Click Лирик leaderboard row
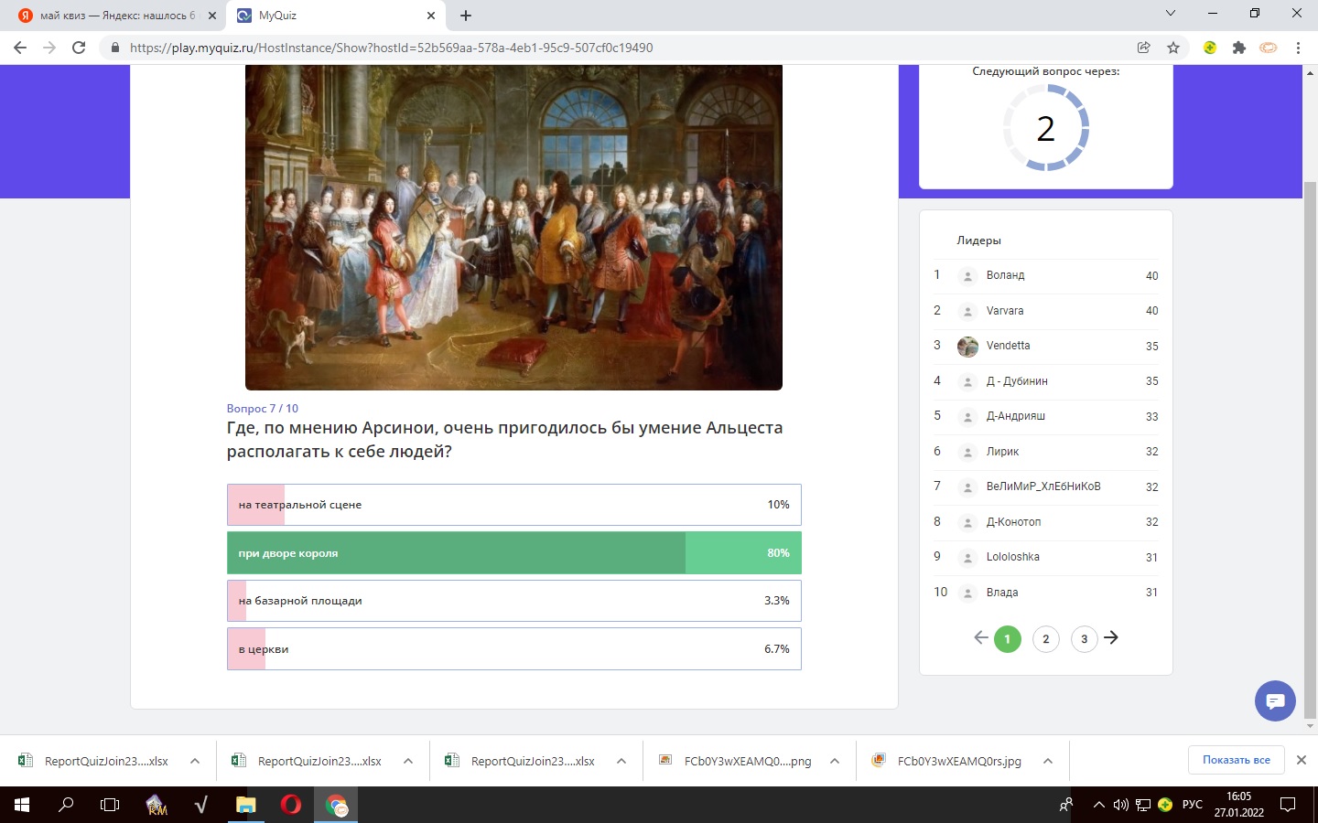The width and height of the screenshot is (1318, 823). 1046,452
